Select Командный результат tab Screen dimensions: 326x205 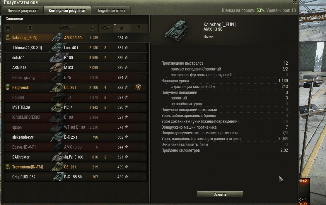tap(67, 10)
